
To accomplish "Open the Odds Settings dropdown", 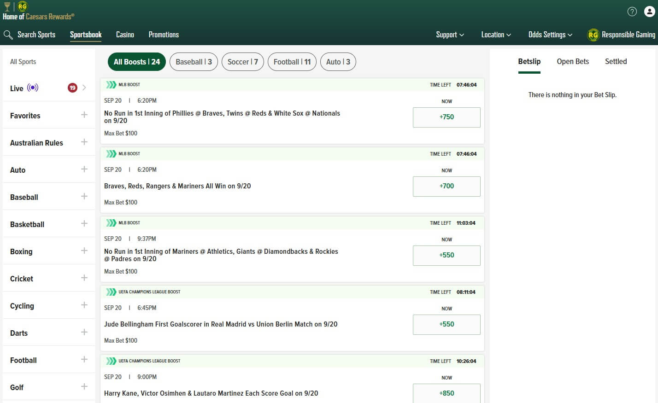I will 550,35.
